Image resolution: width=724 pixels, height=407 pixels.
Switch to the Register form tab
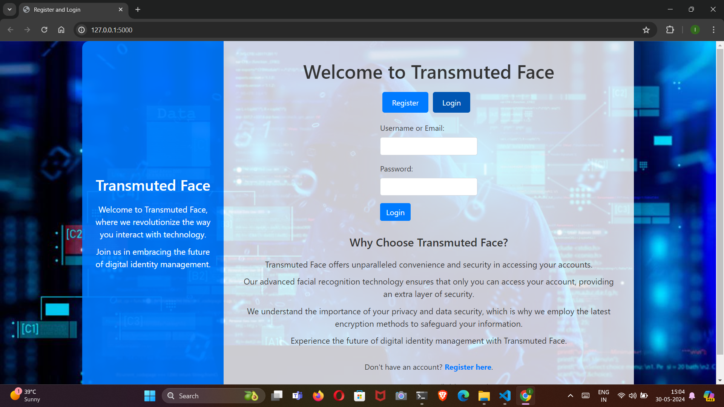(x=405, y=103)
